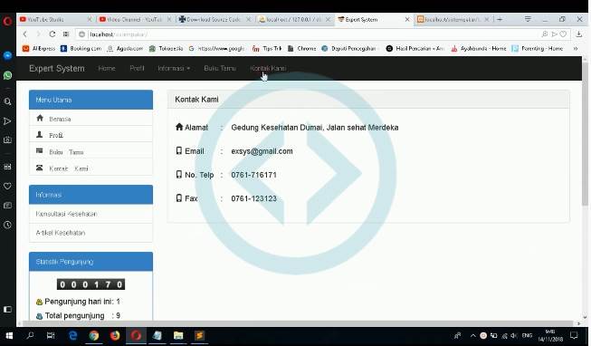Launch Chrome from taskbar
The image size is (591, 346).
(94, 335)
